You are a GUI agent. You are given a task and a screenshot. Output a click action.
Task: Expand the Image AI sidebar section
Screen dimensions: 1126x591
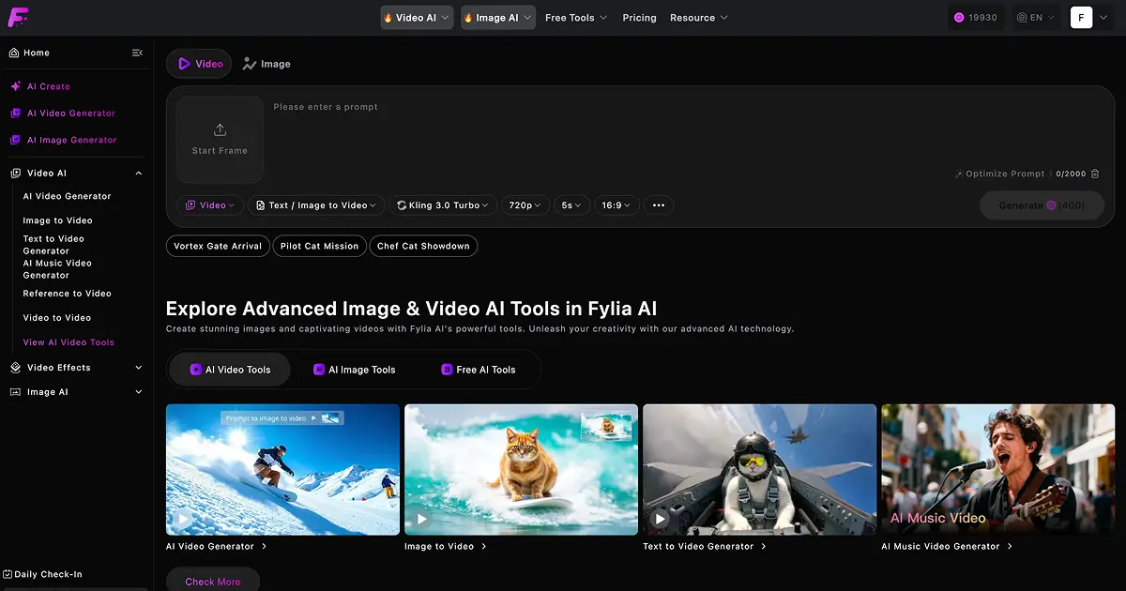tap(139, 392)
